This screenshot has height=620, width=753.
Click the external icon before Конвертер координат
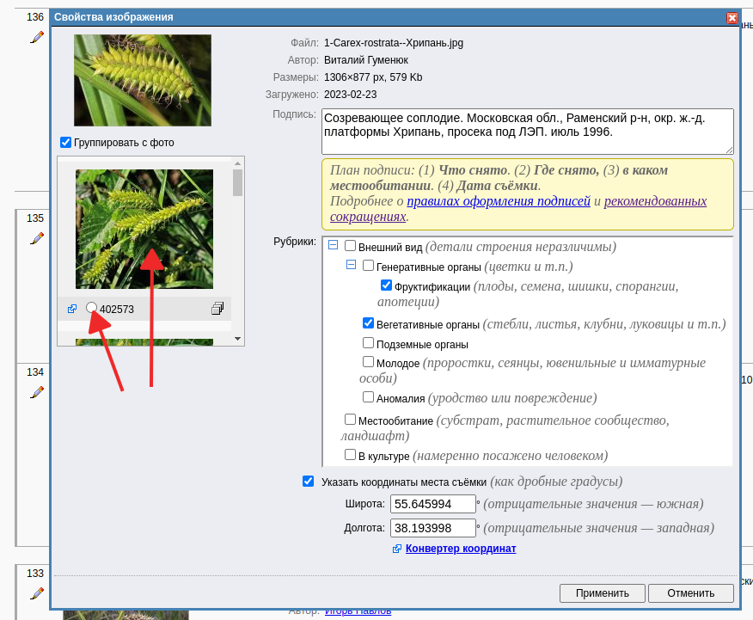[x=396, y=549]
